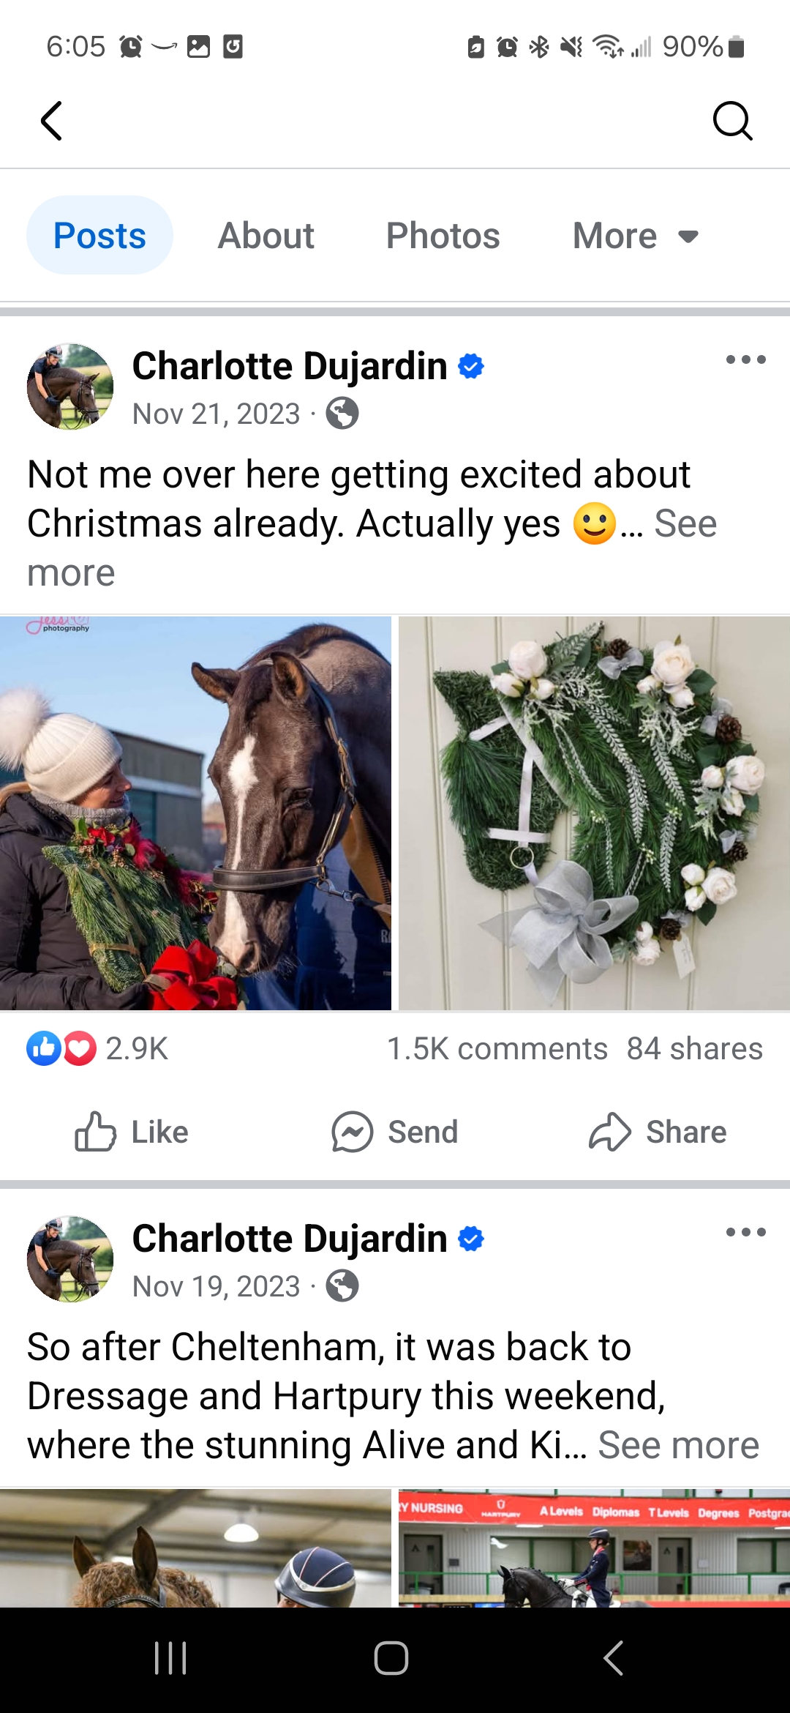Switch to the About tab
This screenshot has height=1713, width=790.
tap(266, 236)
